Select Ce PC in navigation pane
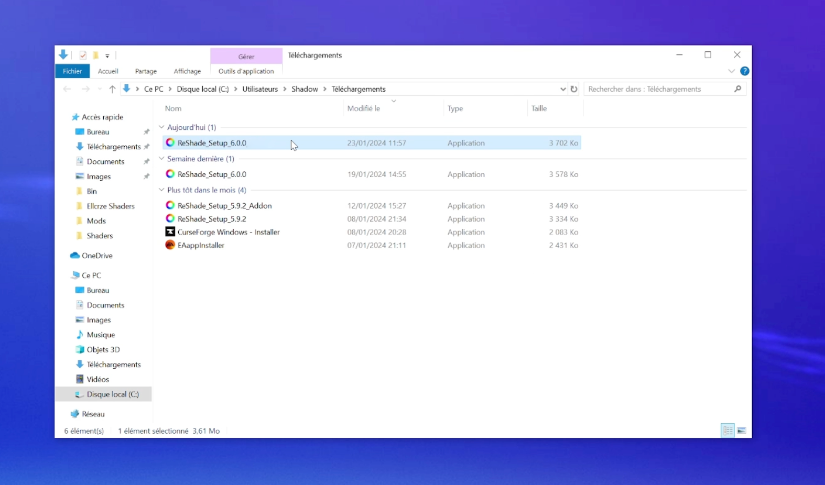The image size is (825, 485). [91, 275]
